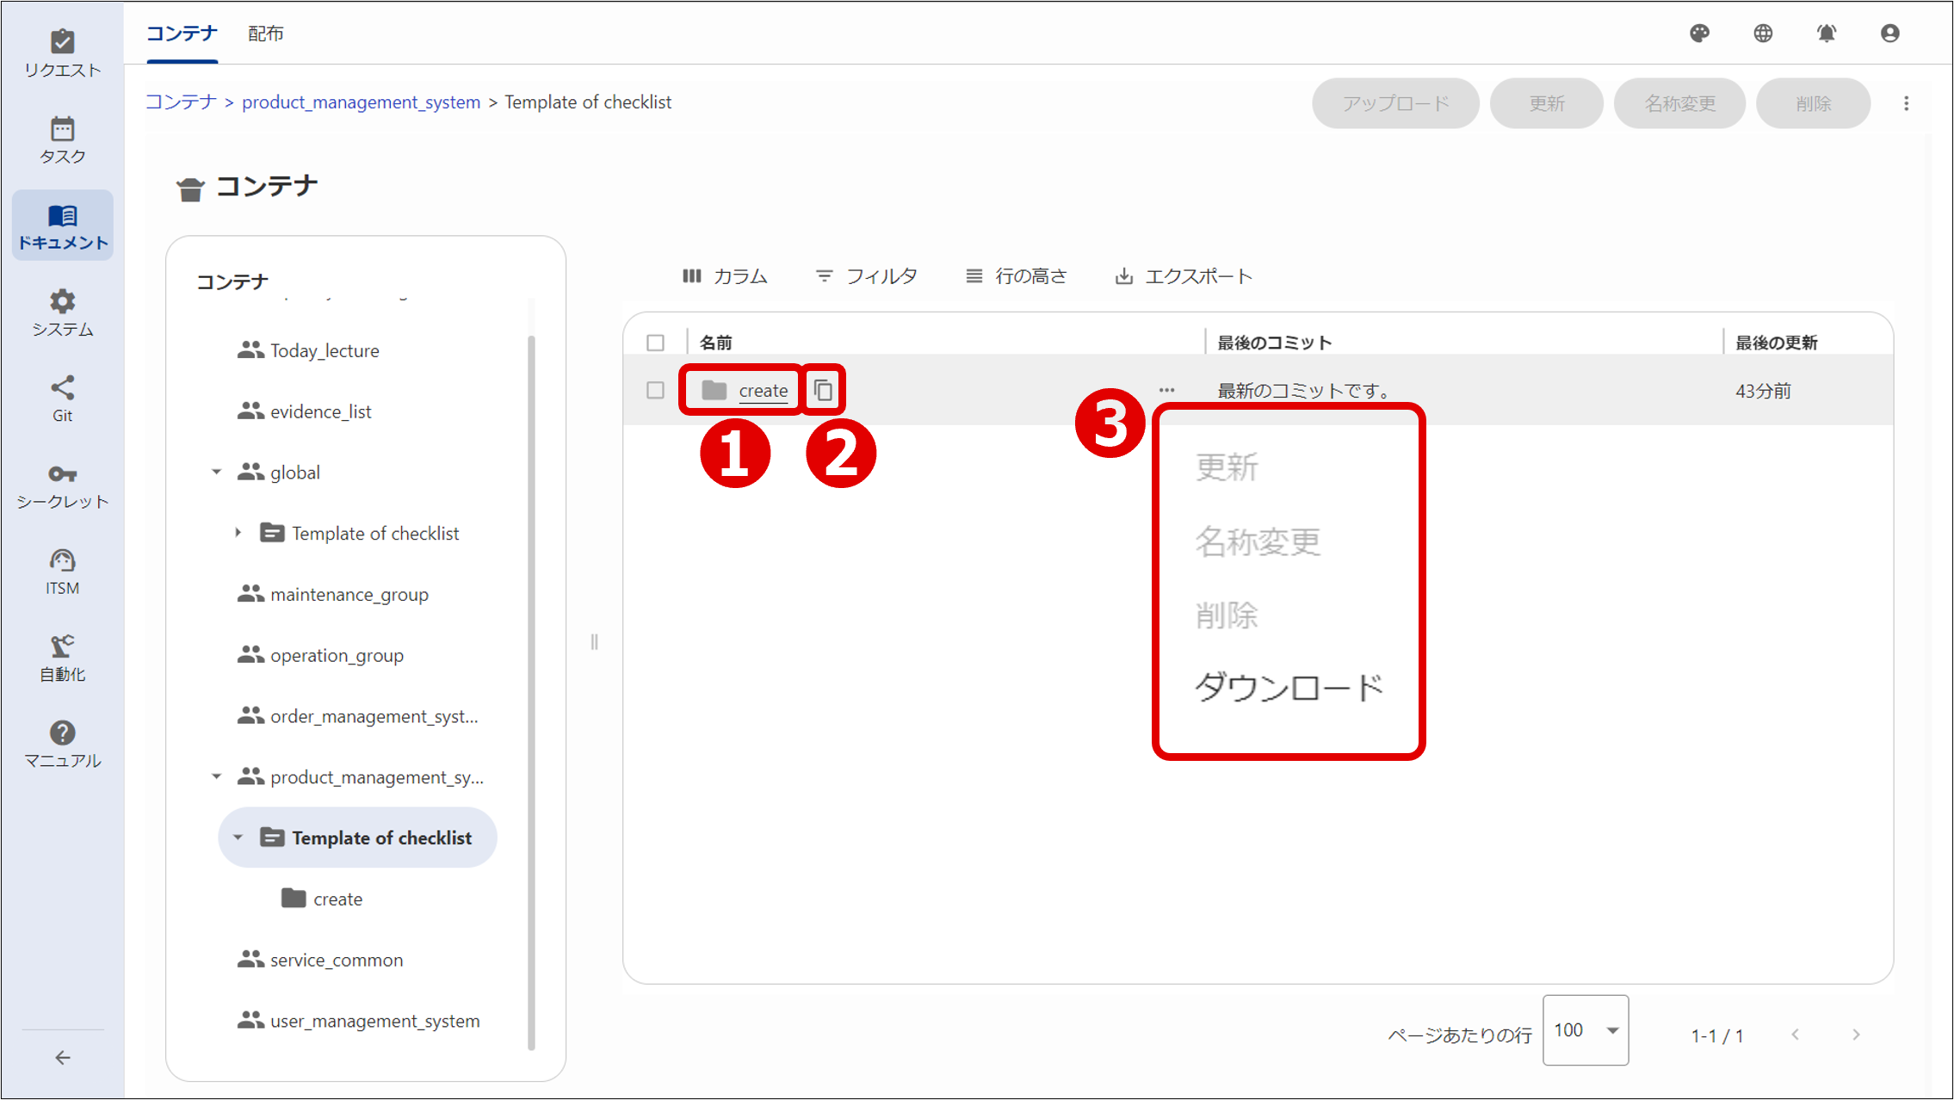Open the notifications bell
The image size is (1954, 1100).
pos(1827,33)
